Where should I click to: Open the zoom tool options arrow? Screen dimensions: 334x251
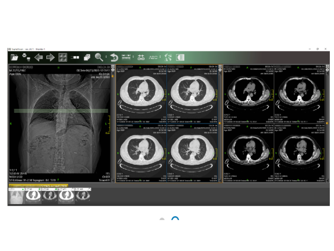(x=106, y=57)
